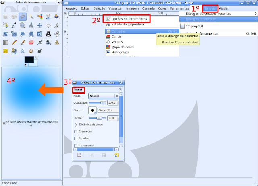Enable the Esvanecer checkbox

coord(76,131)
